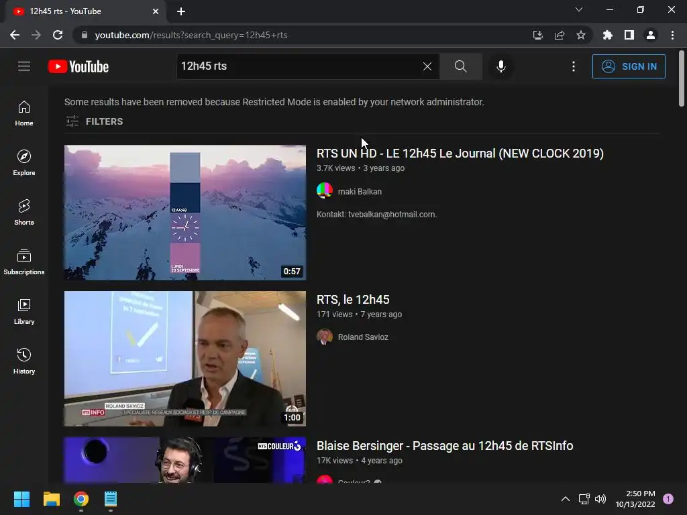Open the YouTube hamburger guide menu
This screenshot has height=515, width=687.
[24, 66]
